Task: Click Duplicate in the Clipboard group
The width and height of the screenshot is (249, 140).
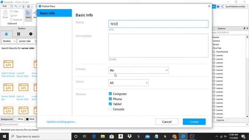Action: tap(16, 20)
